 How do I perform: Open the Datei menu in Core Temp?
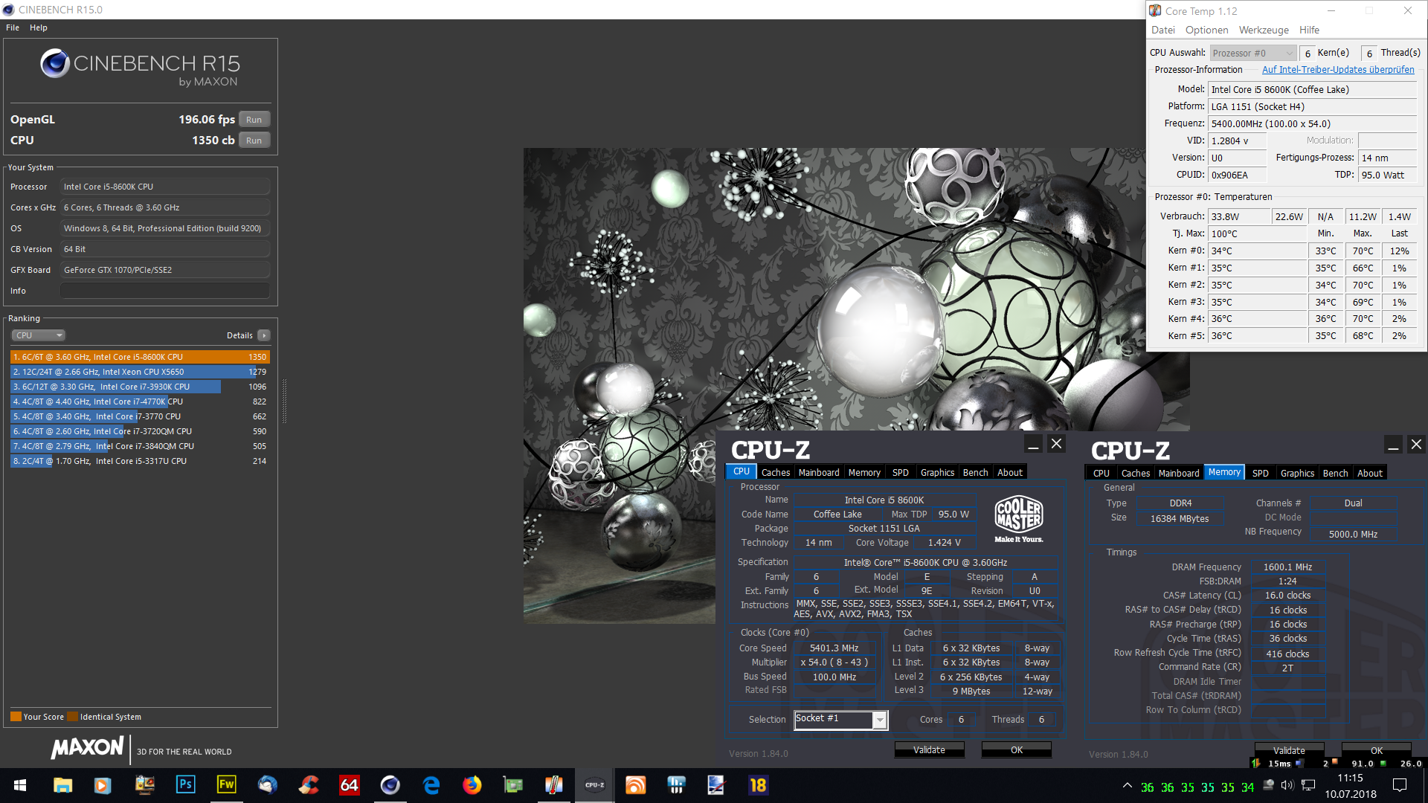(1163, 30)
